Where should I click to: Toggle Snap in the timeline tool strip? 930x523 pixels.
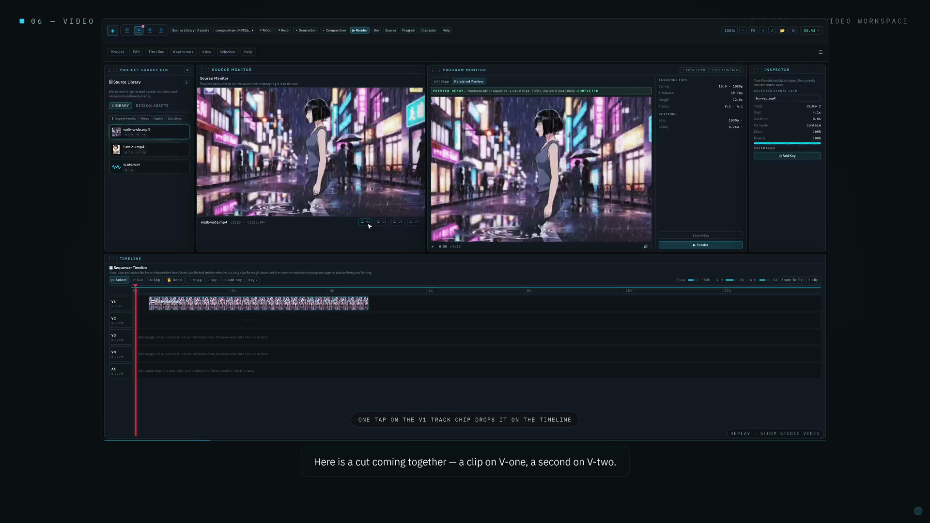pos(196,280)
